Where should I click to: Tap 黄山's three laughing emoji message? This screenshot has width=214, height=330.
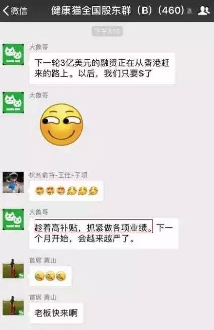(50, 276)
